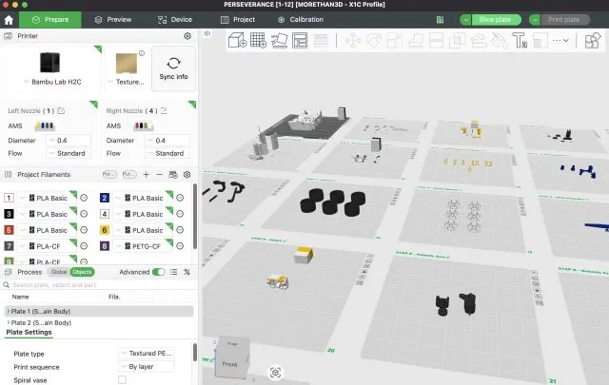Click the filament 3 black color swatch
609x385 pixels.
pos(9,214)
